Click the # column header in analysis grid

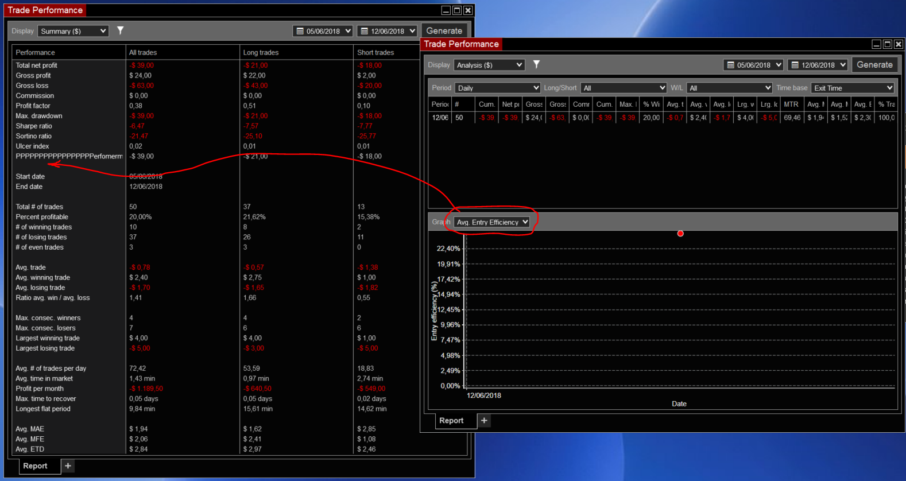pos(463,104)
